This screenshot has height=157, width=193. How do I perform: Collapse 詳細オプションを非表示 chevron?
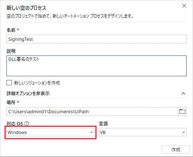click(183, 94)
